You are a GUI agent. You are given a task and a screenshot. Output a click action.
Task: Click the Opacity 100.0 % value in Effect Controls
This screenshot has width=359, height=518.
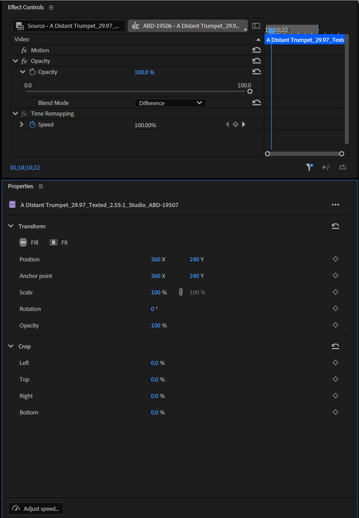click(x=145, y=72)
